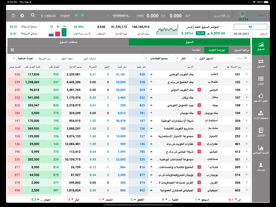Open خدمات services sidebar icon

tap(261, 167)
